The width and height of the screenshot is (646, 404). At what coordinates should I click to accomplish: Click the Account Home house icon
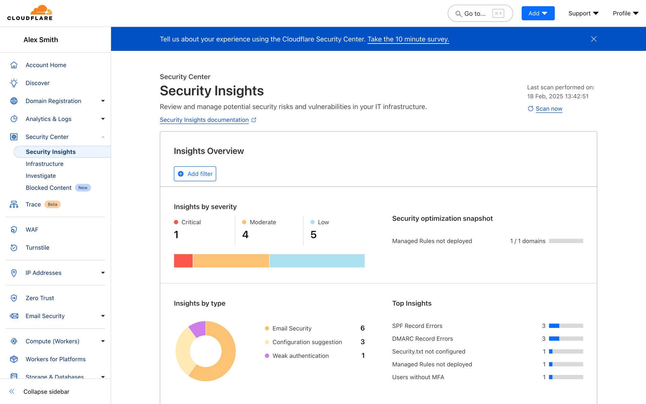[14, 65]
